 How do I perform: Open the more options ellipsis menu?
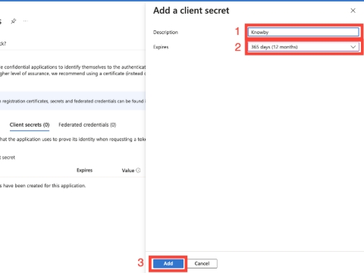tap(26, 21)
